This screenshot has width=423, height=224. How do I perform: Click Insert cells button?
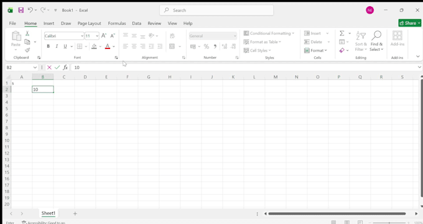pos(312,34)
